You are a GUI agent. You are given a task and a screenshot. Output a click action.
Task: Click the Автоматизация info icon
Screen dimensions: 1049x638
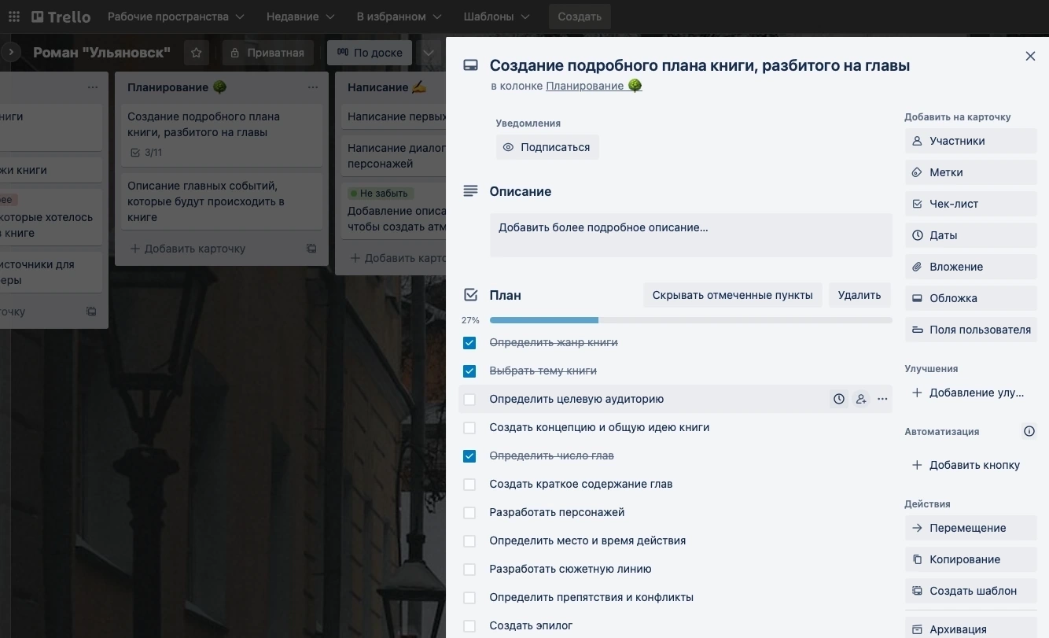point(1029,431)
